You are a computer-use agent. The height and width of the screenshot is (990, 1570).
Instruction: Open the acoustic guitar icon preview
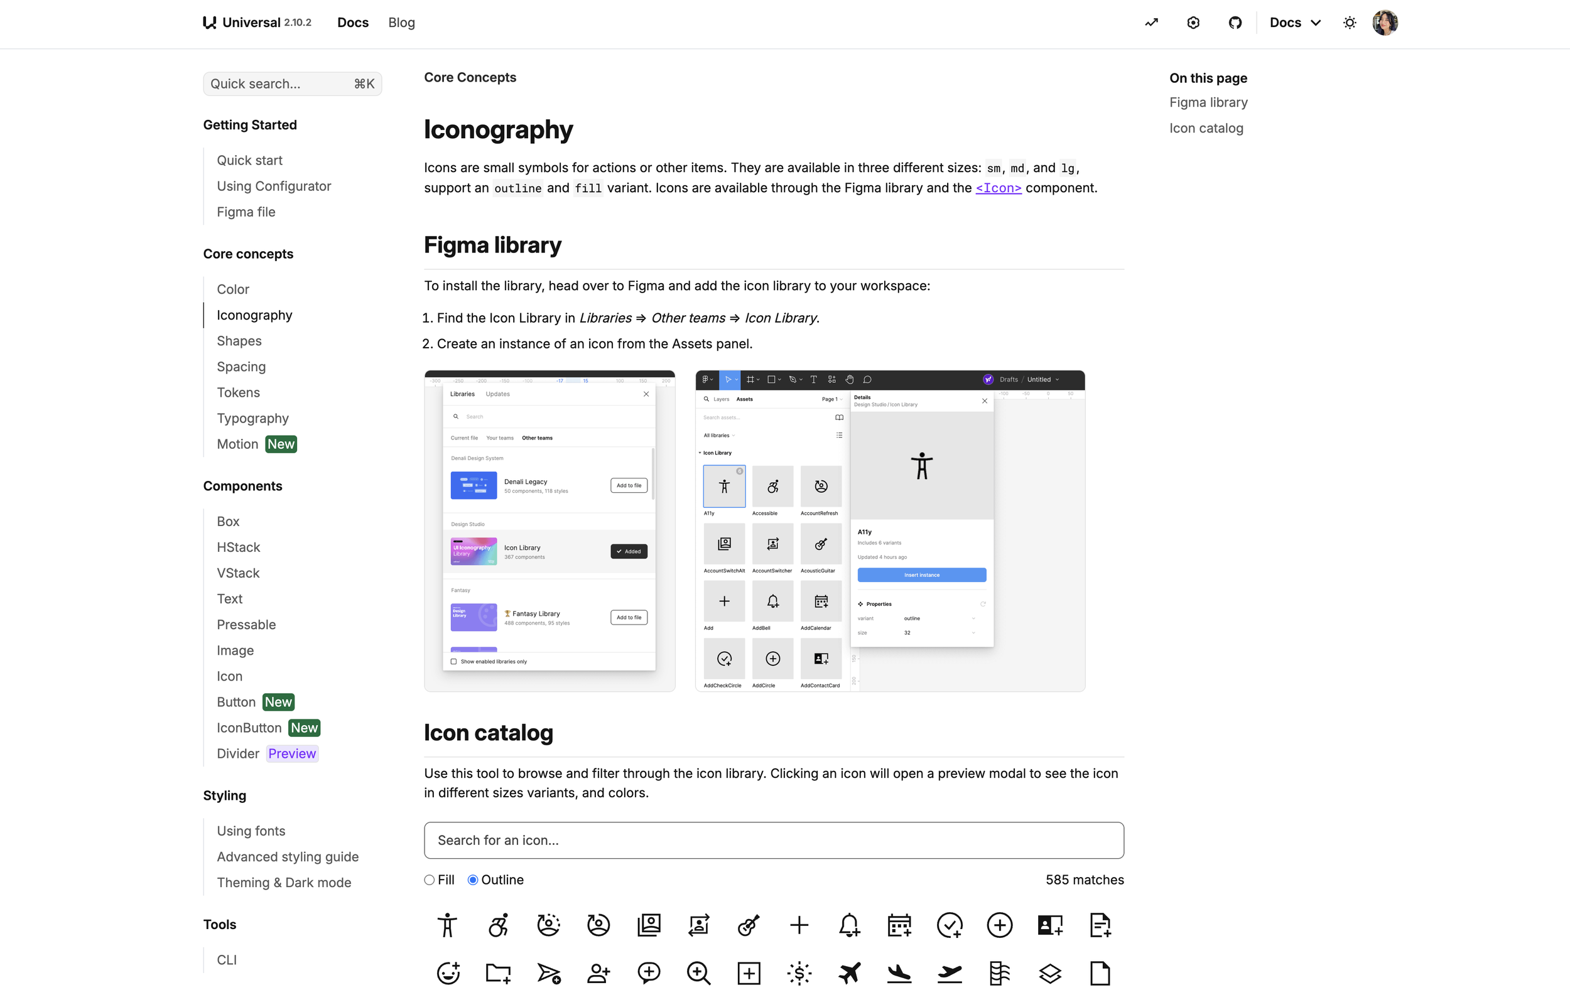point(749,925)
